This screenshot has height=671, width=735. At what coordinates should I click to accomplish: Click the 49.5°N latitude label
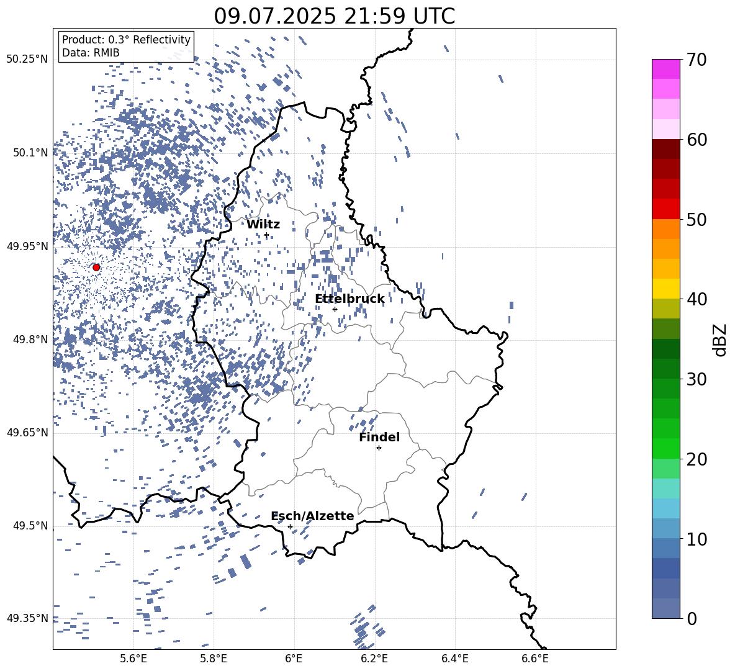30,526
